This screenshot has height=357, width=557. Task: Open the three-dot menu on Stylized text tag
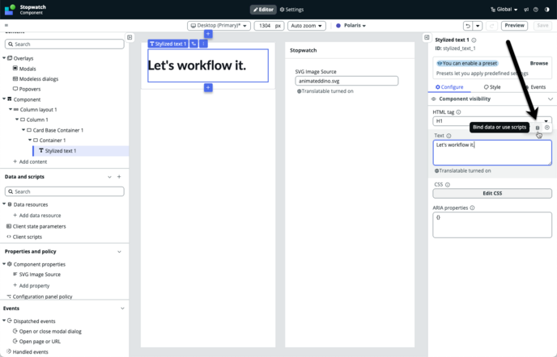tap(203, 44)
